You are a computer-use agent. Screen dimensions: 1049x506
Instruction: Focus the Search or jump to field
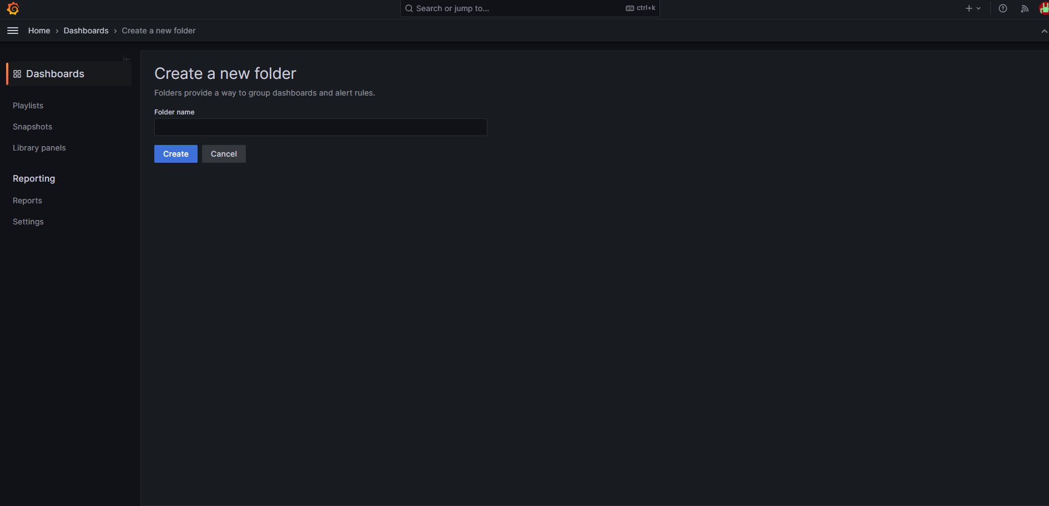[516, 8]
